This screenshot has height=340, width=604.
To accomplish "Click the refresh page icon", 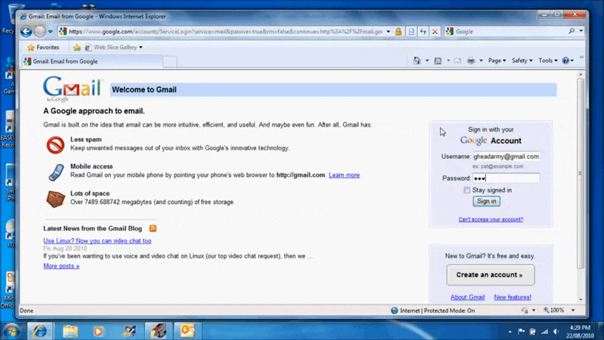I will (423, 32).
